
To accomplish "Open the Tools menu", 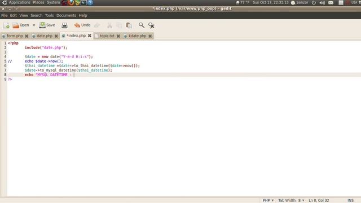I will (x=49, y=15).
